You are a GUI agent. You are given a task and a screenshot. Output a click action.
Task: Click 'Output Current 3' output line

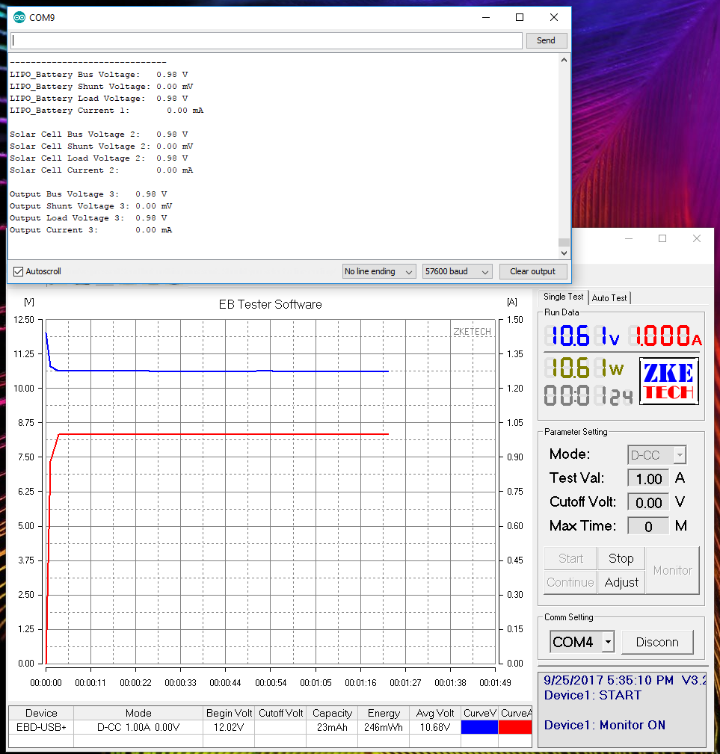pos(90,230)
